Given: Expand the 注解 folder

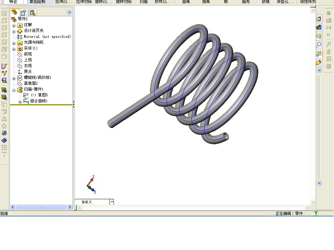Looking at the screenshot, I should [14, 26].
